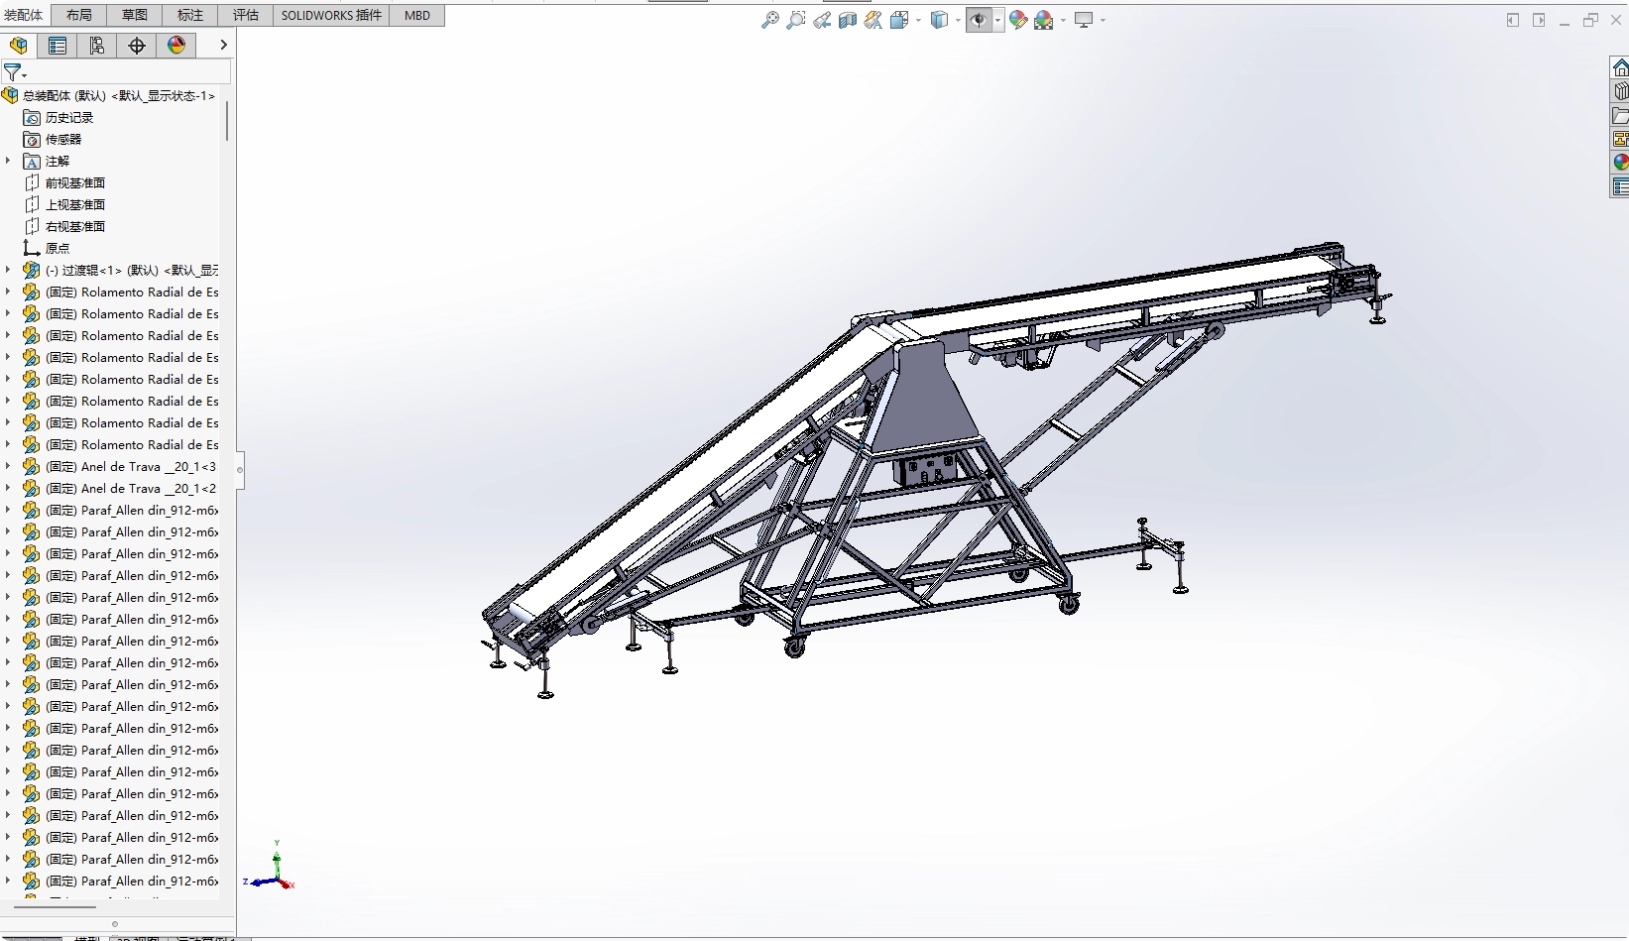The width and height of the screenshot is (1629, 941).
Task: Select Anel de Trava _20_1<2 component
Action: pos(120,488)
